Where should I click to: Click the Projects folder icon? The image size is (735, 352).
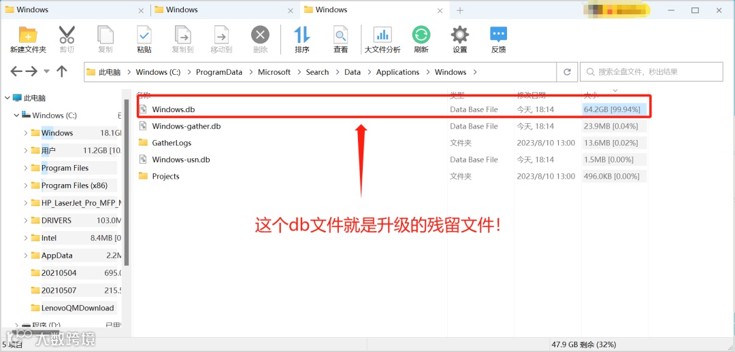tap(143, 177)
